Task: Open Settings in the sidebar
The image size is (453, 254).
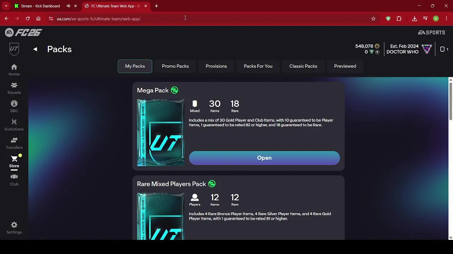Action: coord(14,228)
